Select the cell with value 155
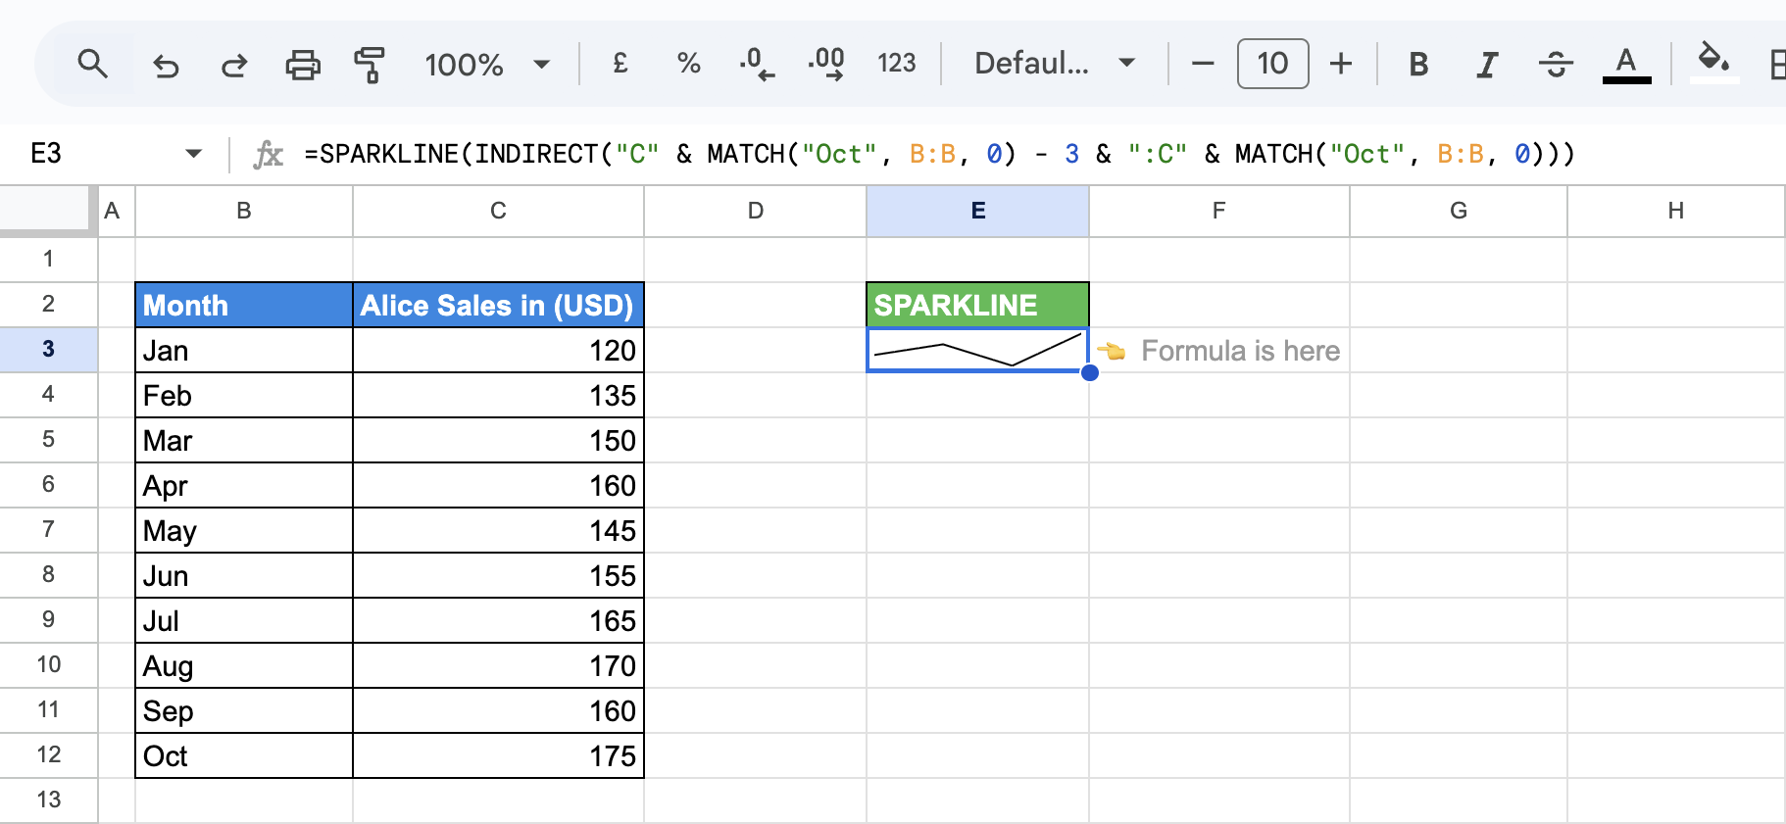This screenshot has height=824, width=1786. (x=498, y=575)
